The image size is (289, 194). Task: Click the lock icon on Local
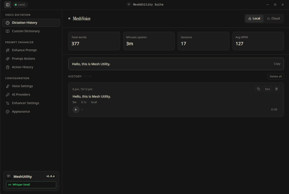250,19
